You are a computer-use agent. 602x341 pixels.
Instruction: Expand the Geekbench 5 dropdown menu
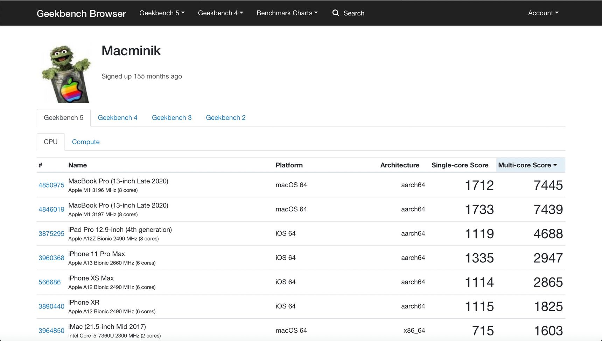162,13
